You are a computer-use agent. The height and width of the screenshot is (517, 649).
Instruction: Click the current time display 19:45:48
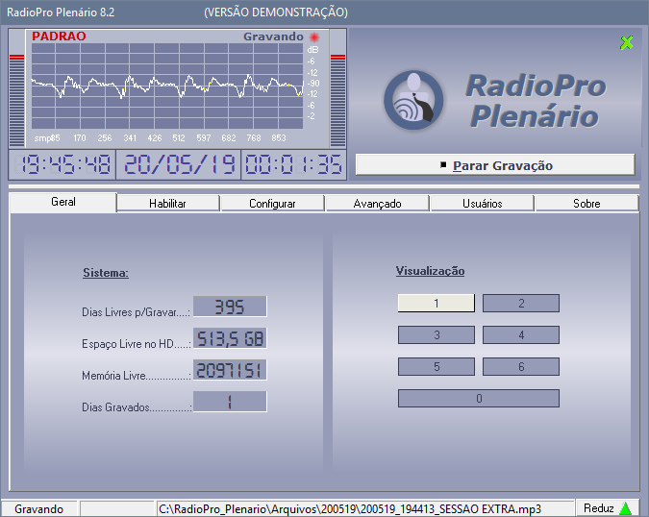click(x=62, y=164)
